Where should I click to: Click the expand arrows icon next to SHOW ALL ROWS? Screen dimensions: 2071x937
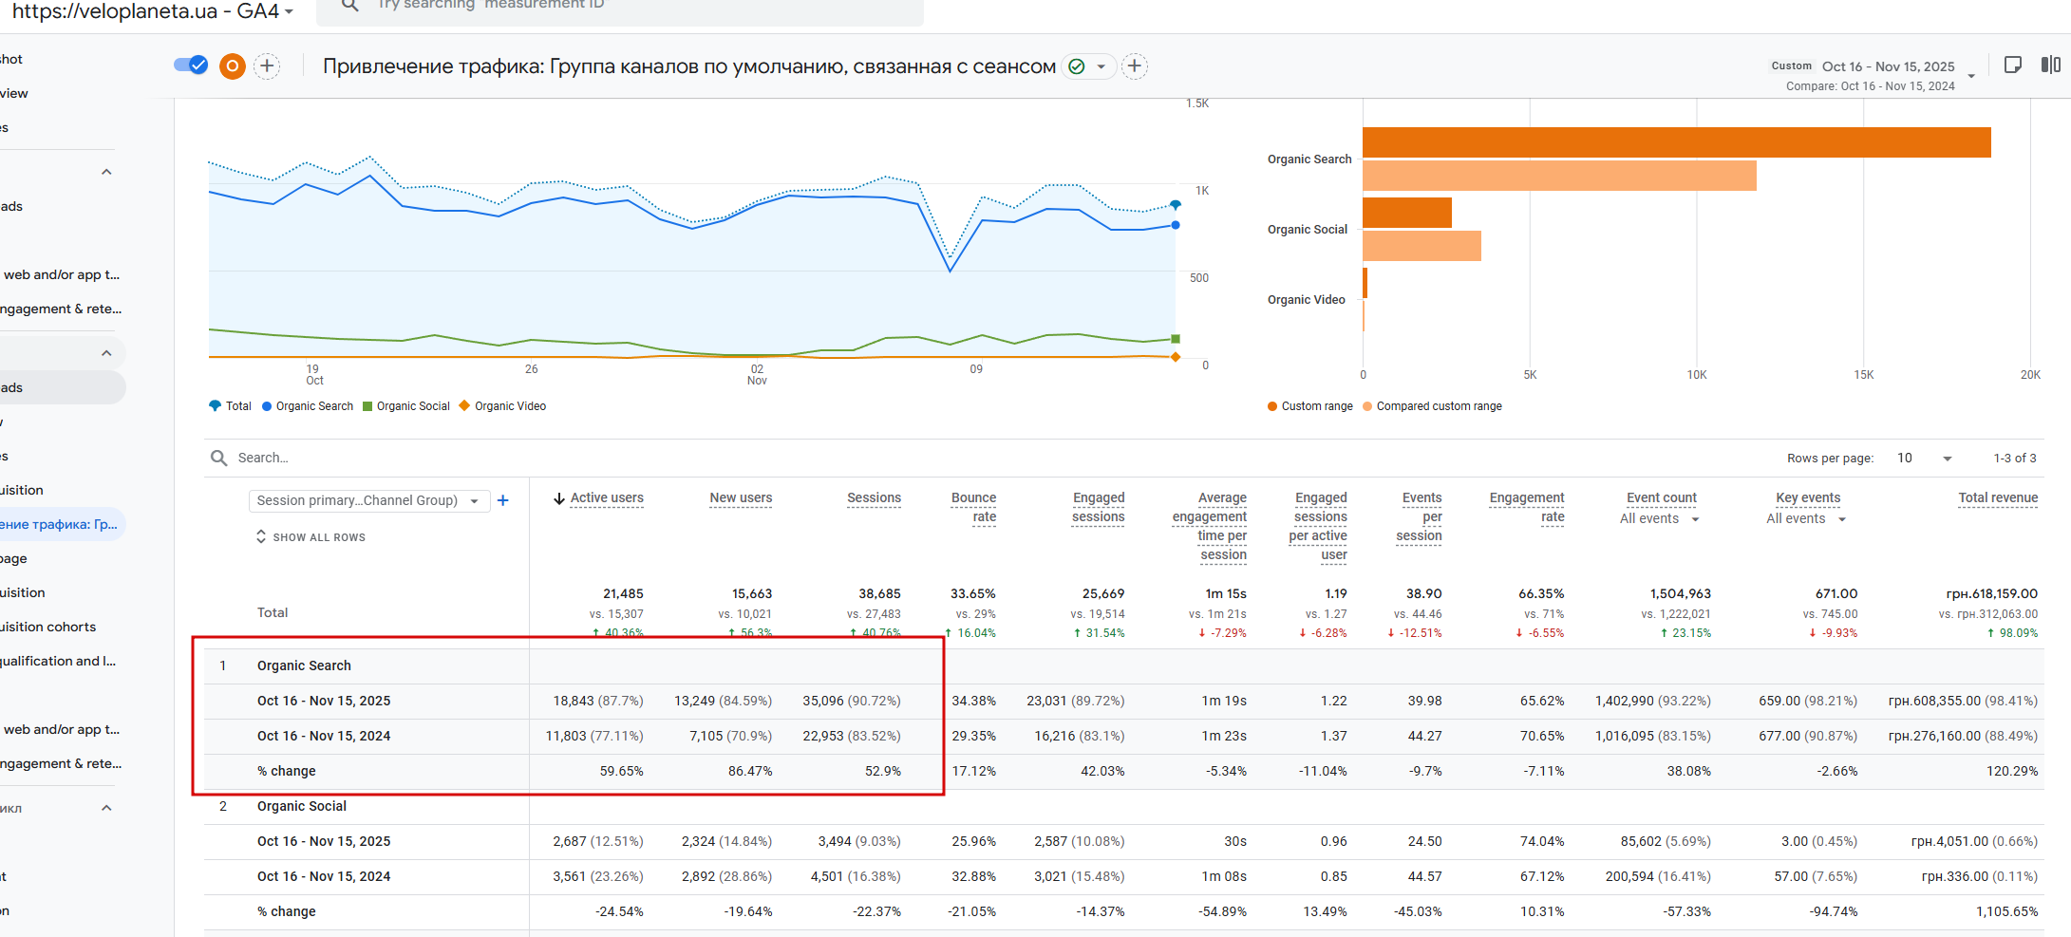pyautogui.click(x=261, y=536)
